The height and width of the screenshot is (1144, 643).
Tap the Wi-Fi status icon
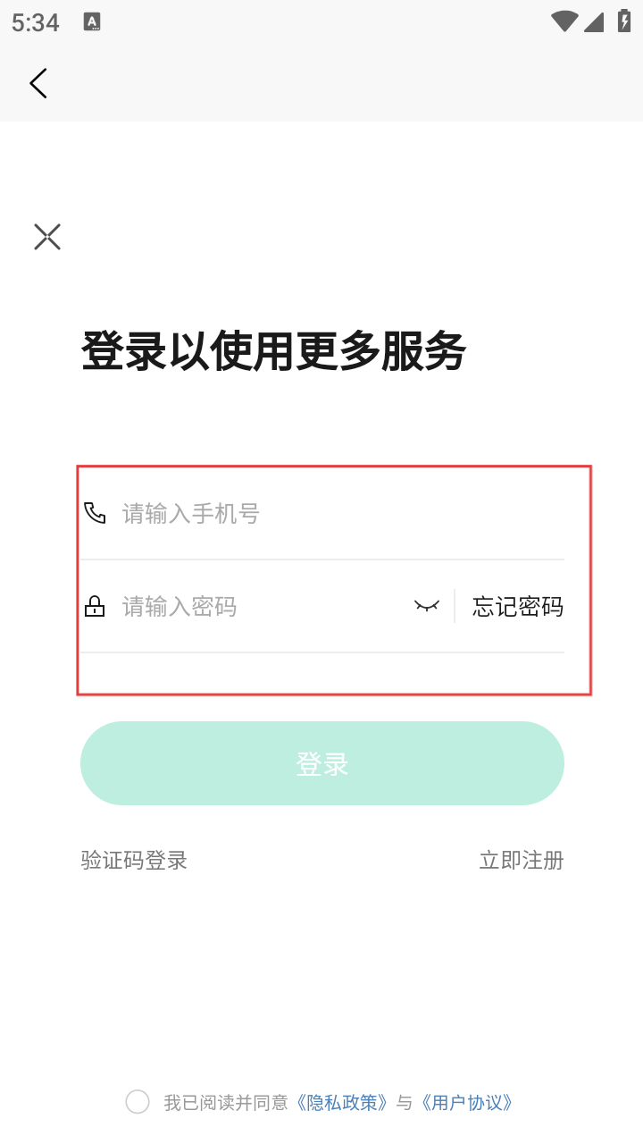pos(564,22)
